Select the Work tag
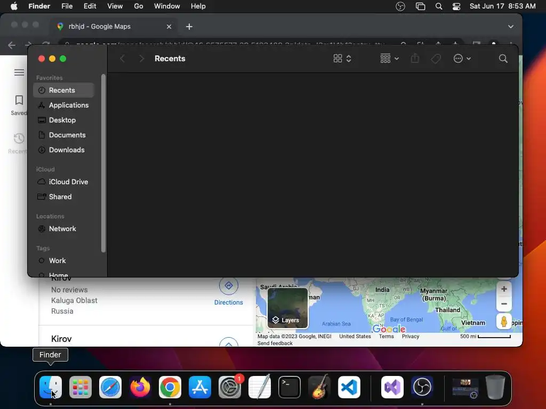The image size is (546, 409). [x=64, y=261]
